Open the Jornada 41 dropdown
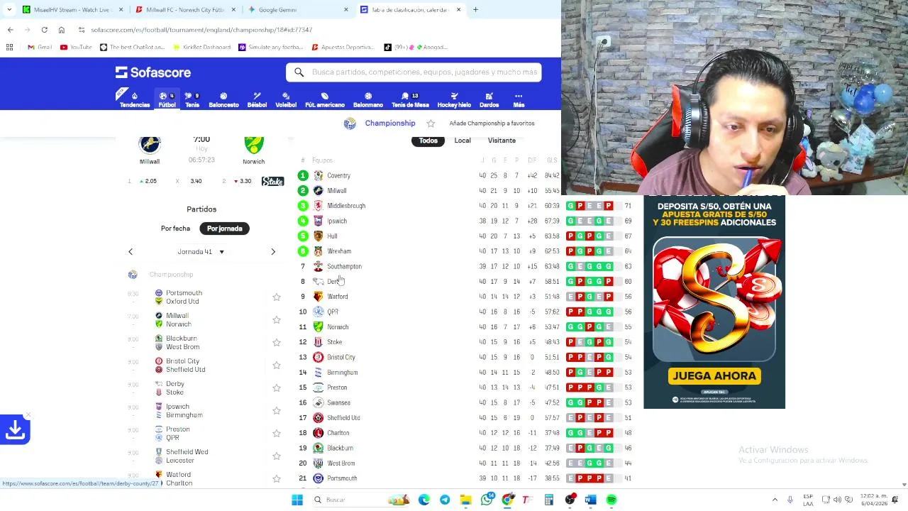This screenshot has width=908, height=511. (x=201, y=252)
